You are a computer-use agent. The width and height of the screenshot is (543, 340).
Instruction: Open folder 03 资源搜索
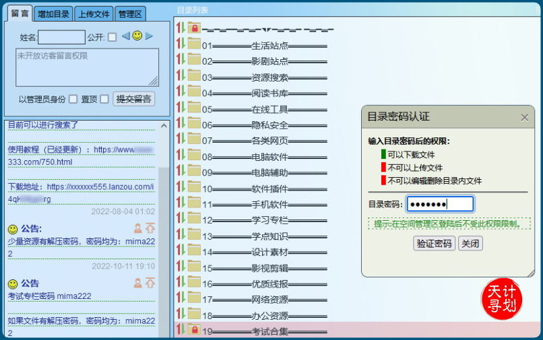[265, 77]
